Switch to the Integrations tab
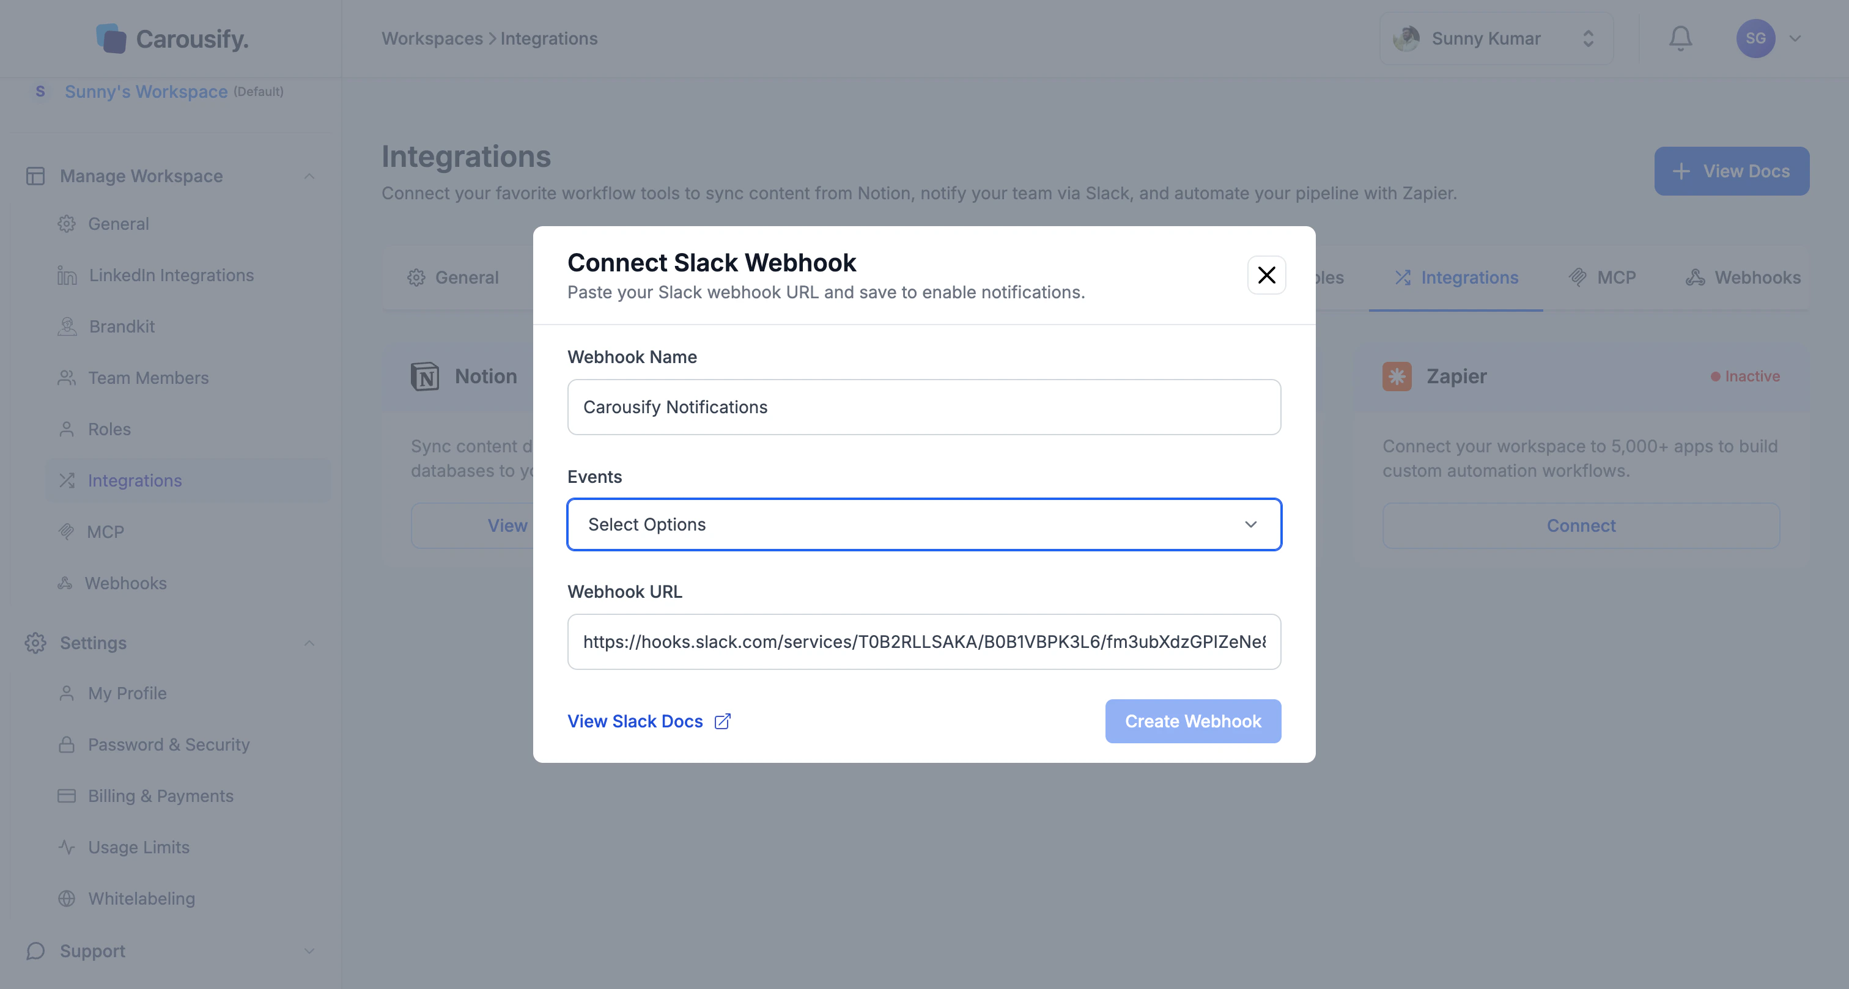The height and width of the screenshot is (989, 1849). [1456, 278]
